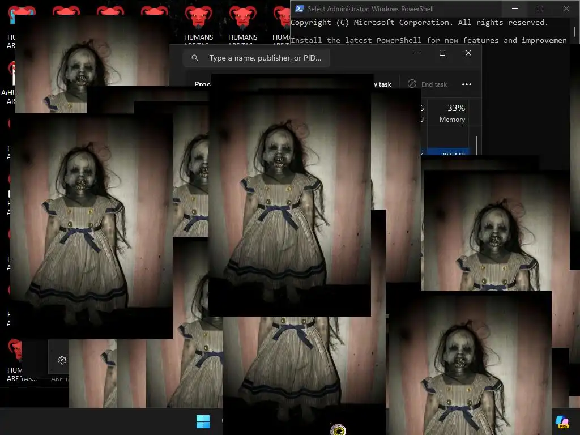The height and width of the screenshot is (435, 580).
Task: Click End task in Task Manager
Action: [427, 84]
